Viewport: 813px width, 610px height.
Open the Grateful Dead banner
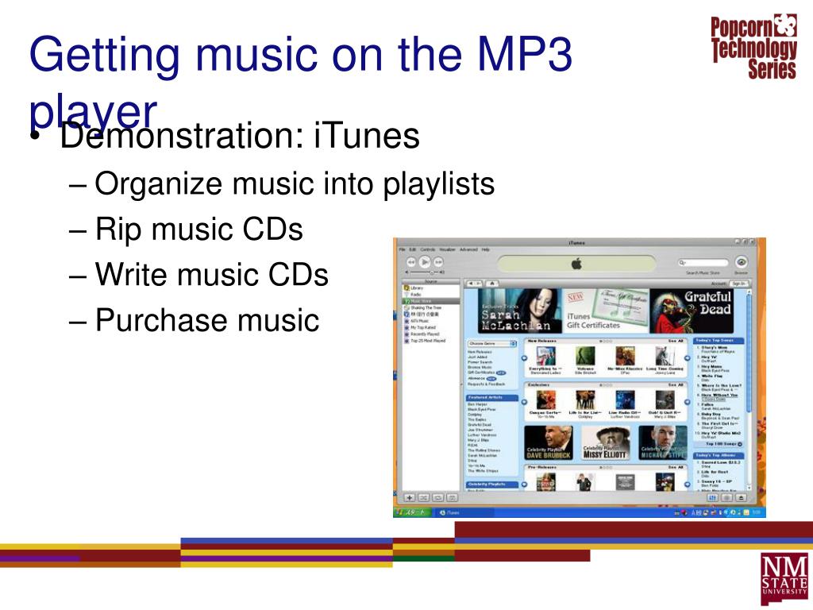click(x=692, y=311)
